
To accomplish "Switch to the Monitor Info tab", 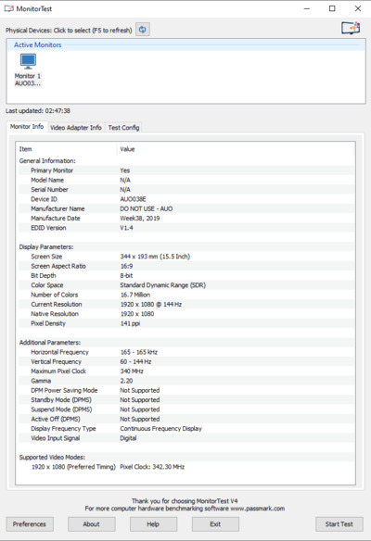I will coord(27,127).
